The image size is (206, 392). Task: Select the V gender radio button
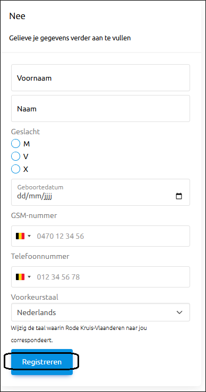pyautogui.click(x=15, y=156)
